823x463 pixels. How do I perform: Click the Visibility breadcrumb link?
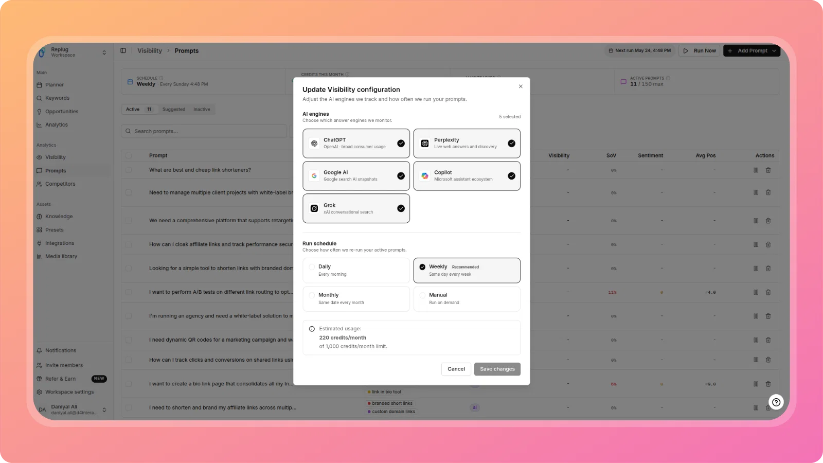(150, 50)
